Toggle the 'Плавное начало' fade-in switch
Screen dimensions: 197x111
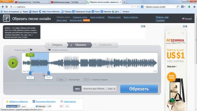pyautogui.click(x=30, y=50)
